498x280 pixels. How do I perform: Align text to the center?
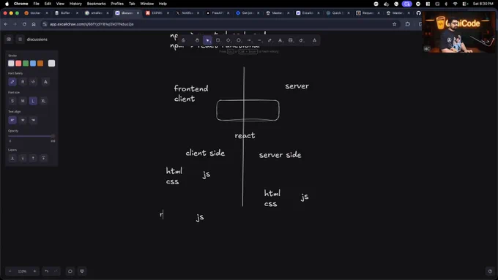coord(23,120)
